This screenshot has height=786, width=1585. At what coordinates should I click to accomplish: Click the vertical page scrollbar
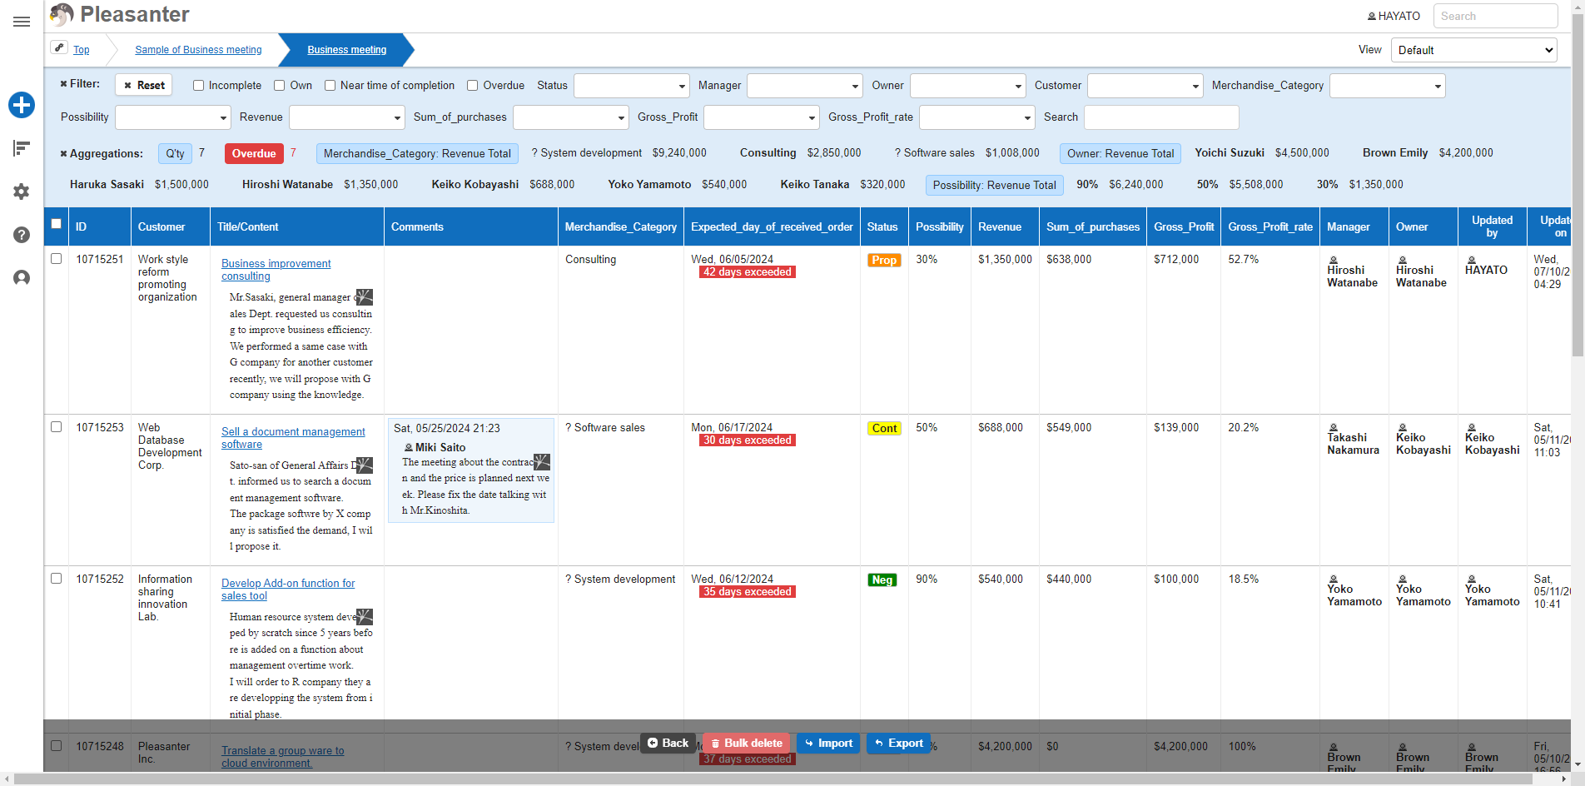click(x=1578, y=183)
